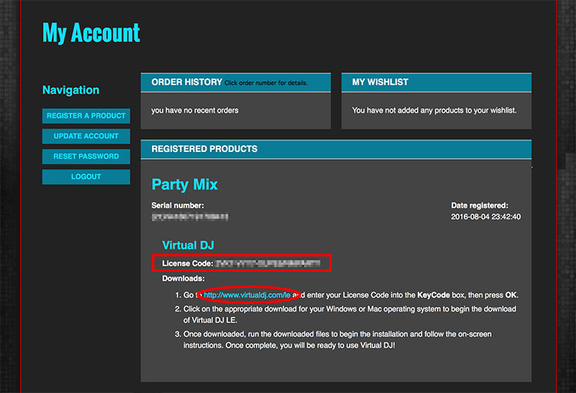Viewport: 576px width, 393px height.
Task: Click the empty wishlist message text
Action: click(434, 111)
